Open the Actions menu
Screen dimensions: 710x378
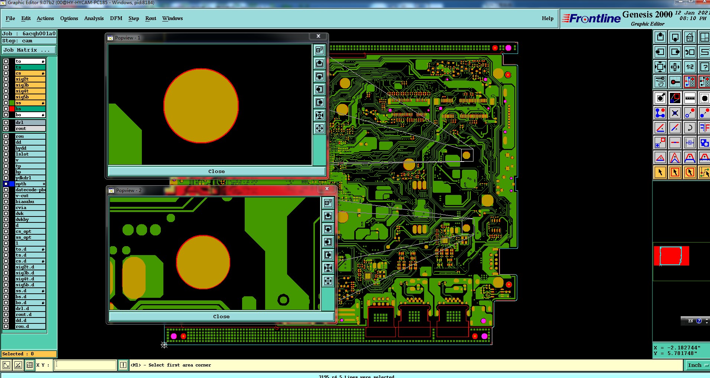pyautogui.click(x=45, y=18)
